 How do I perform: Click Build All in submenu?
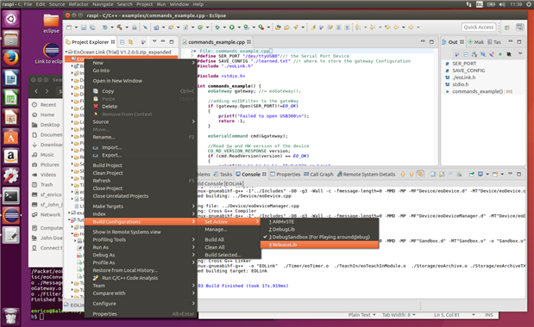(x=229, y=239)
